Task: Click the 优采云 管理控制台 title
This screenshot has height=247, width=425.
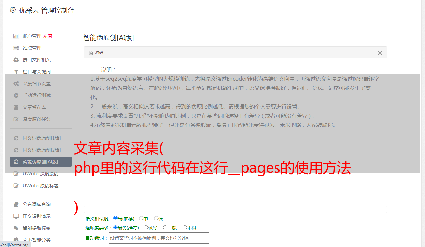Action: coord(47,10)
